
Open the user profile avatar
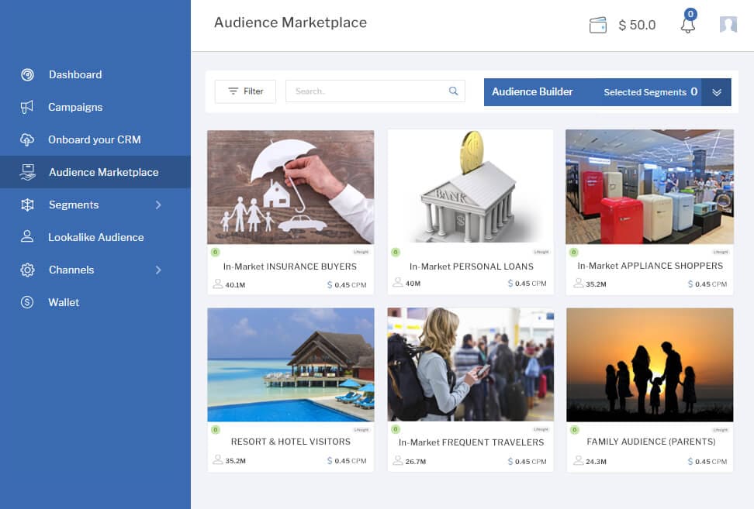728,25
